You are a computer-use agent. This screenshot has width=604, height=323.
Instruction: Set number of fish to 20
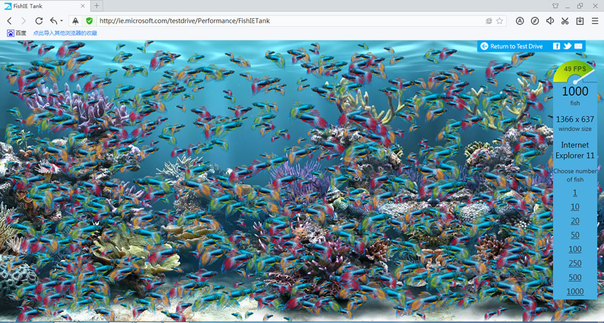tap(574, 221)
